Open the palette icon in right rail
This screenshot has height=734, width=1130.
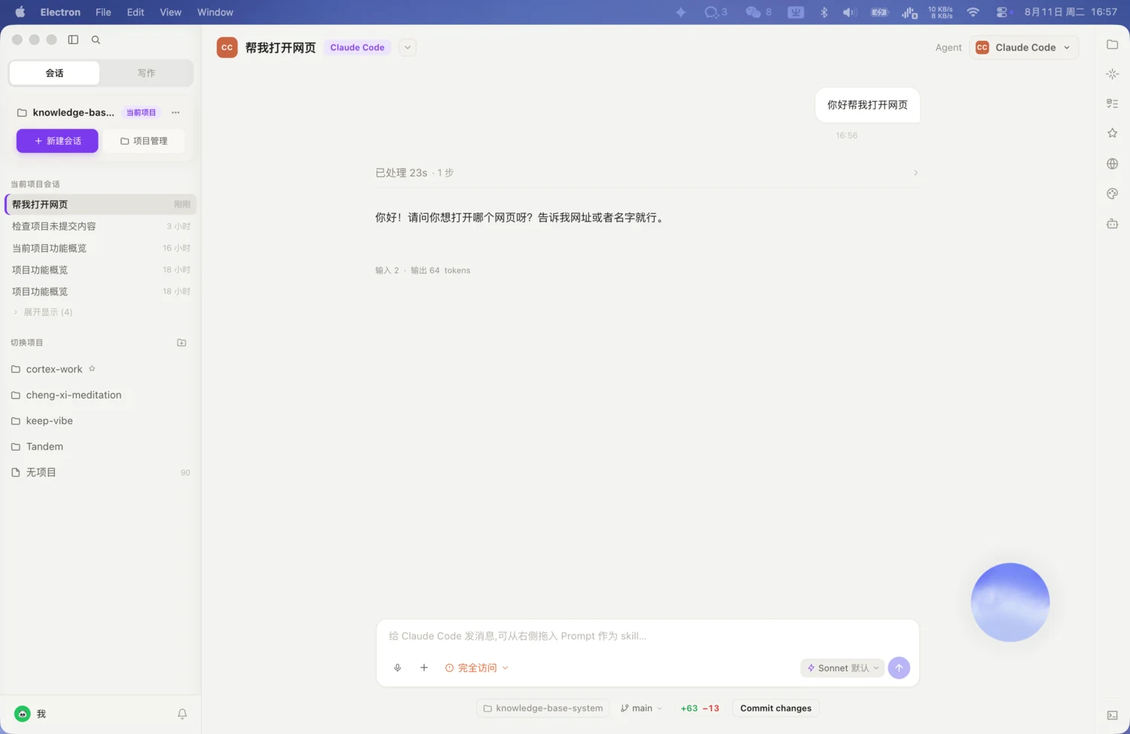click(x=1112, y=194)
